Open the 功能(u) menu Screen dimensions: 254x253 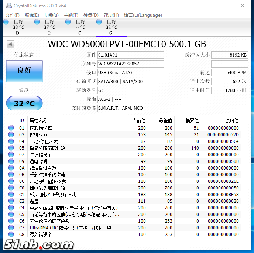[x=51, y=15]
